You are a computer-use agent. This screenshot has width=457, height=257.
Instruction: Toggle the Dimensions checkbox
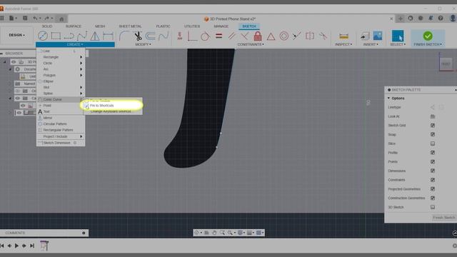point(433,171)
